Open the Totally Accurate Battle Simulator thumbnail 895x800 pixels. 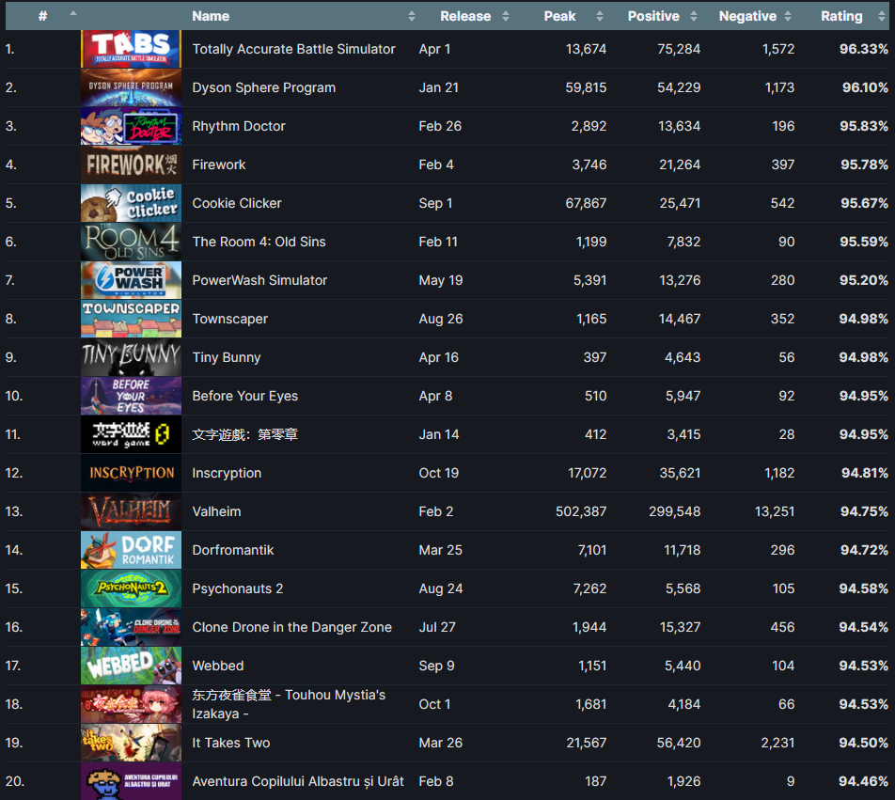(x=131, y=49)
